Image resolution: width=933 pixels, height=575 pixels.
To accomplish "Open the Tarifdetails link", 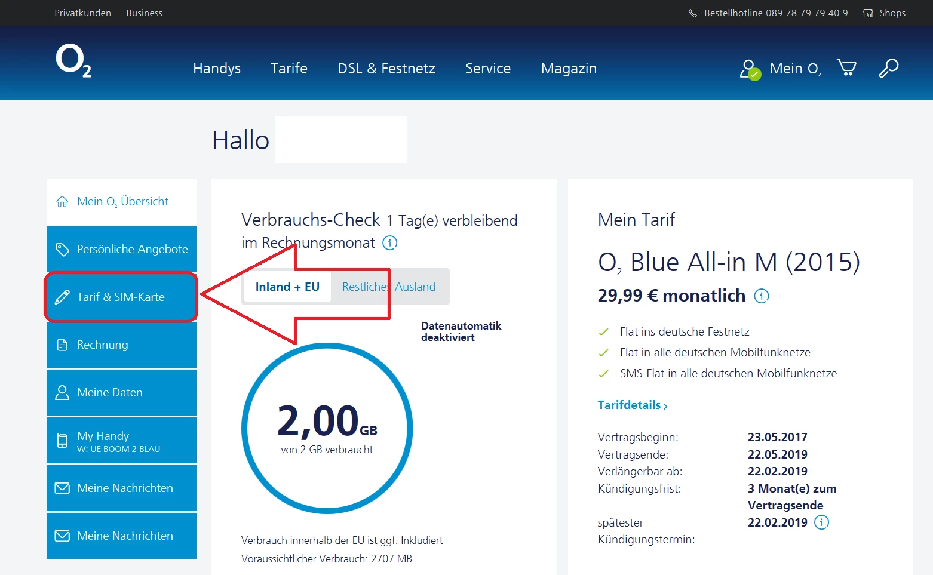I will point(633,405).
